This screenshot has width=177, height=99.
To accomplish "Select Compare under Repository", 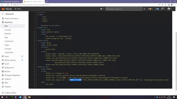I will pos(8,49).
